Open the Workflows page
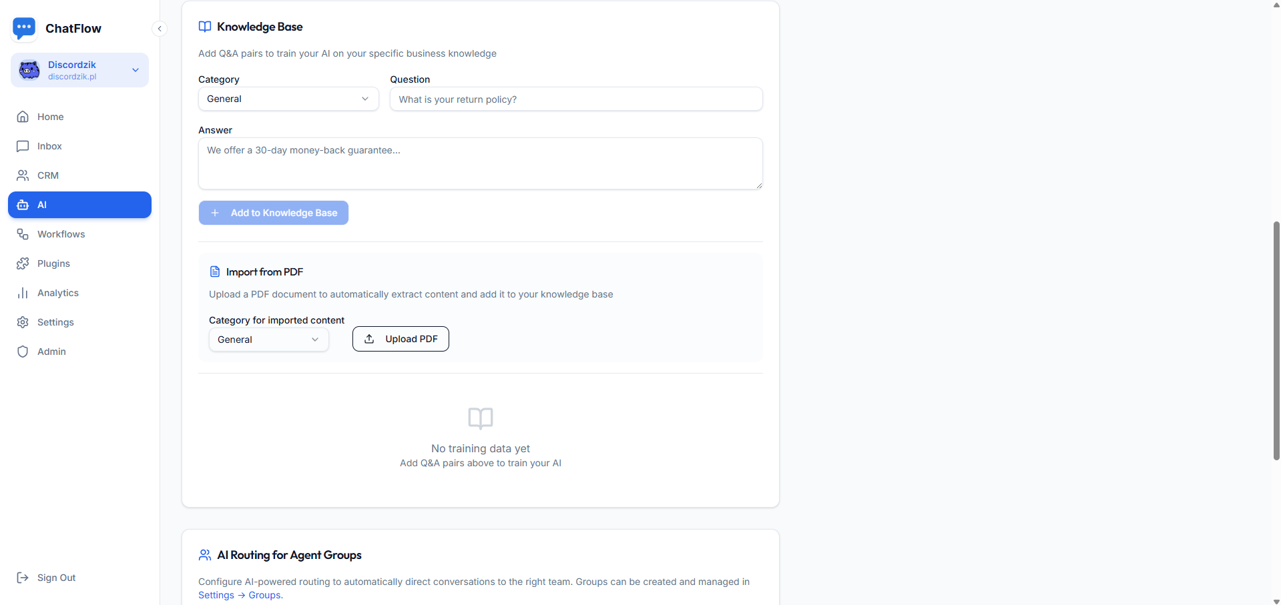This screenshot has width=1281, height=605. click(x=61, y=234)
